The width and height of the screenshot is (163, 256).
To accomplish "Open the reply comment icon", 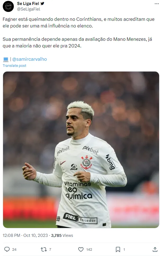I will (7, 249).
